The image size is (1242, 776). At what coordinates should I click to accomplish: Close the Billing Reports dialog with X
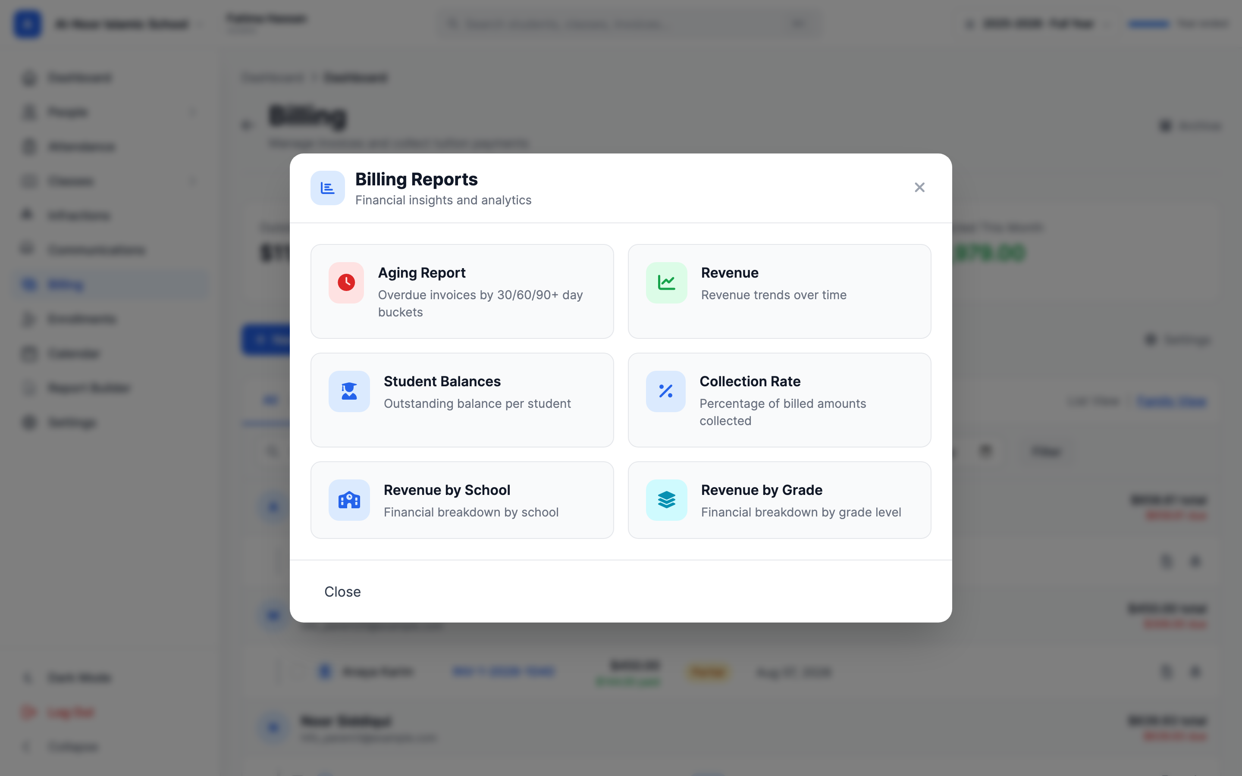[x=919, y=188]
